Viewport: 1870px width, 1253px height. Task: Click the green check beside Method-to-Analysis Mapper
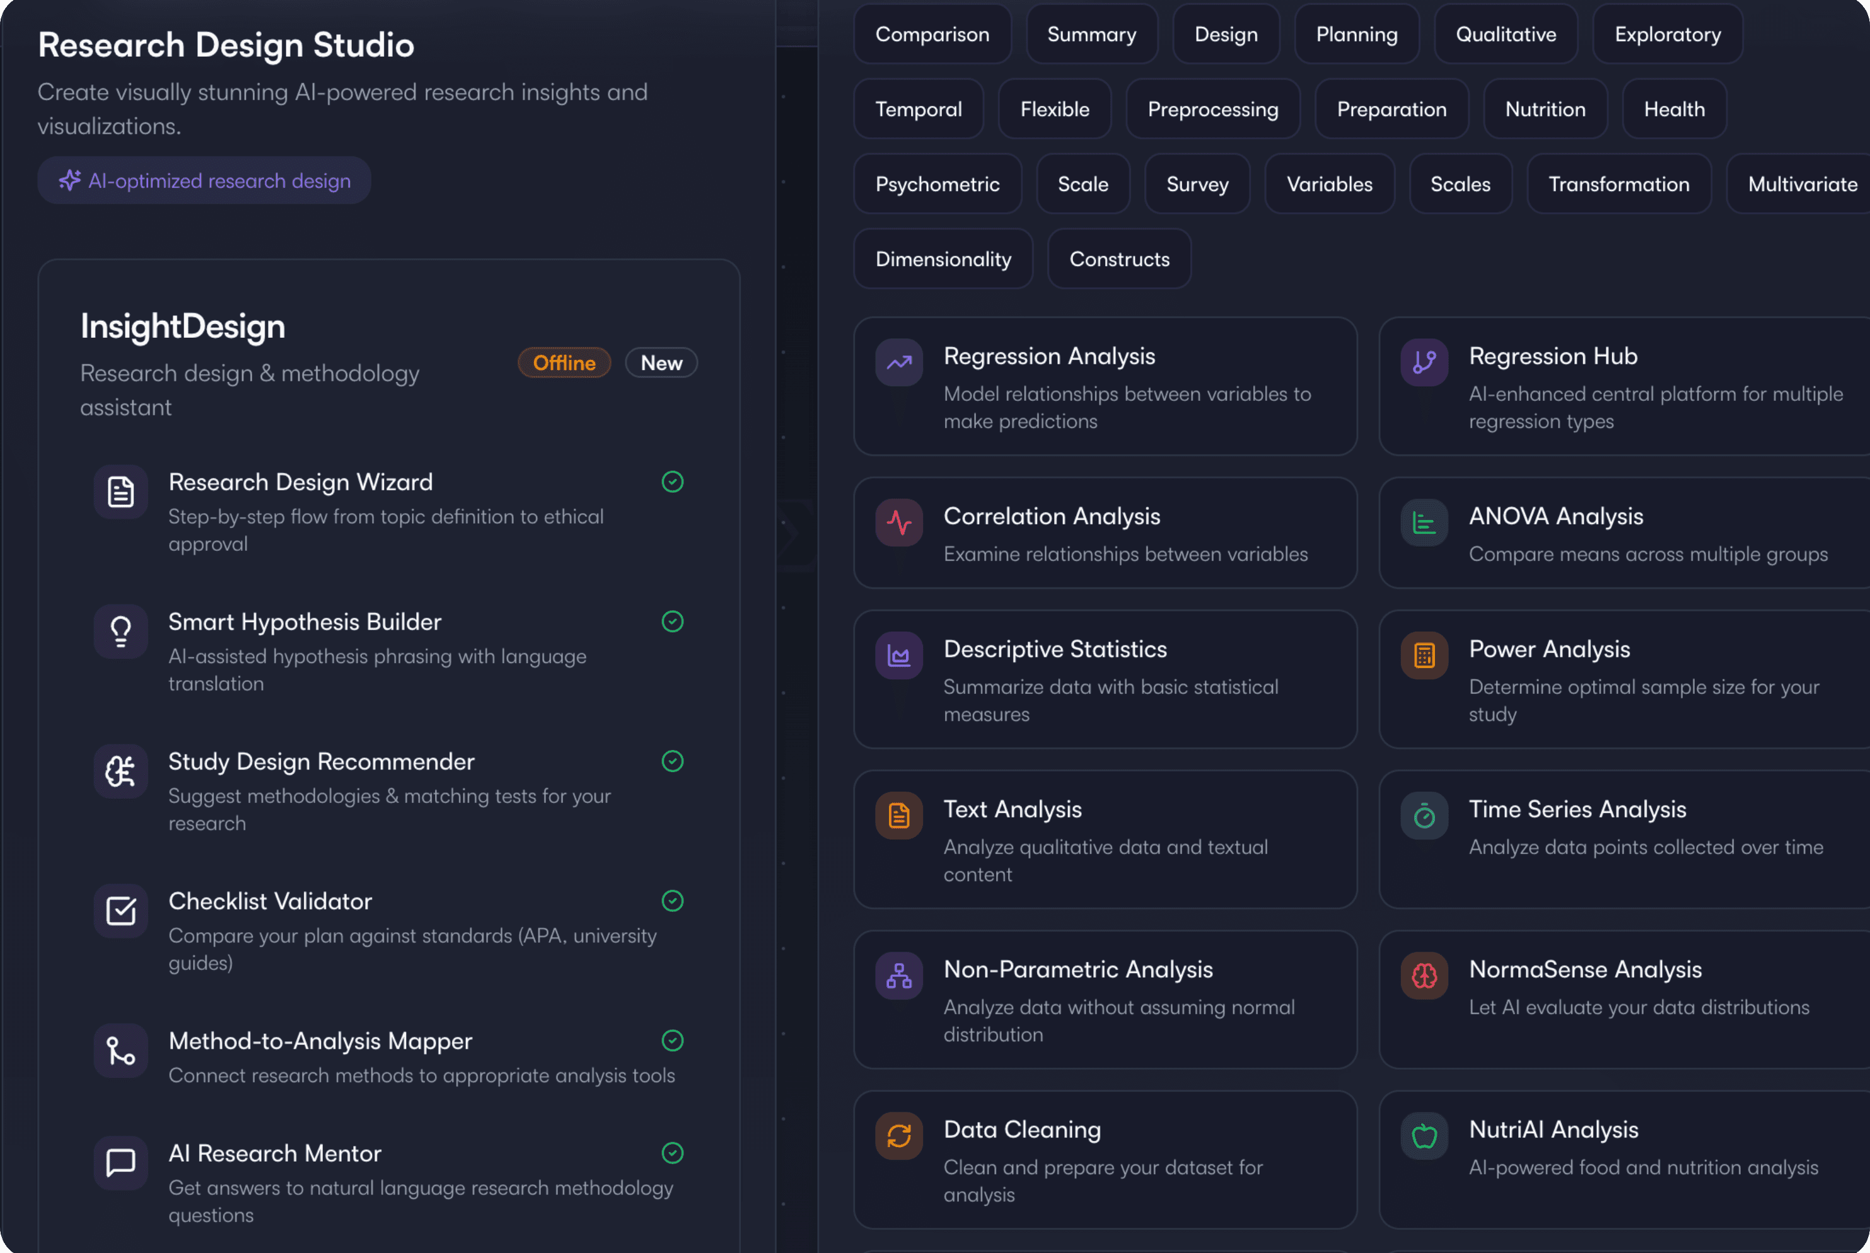(x=673, y=1041)
